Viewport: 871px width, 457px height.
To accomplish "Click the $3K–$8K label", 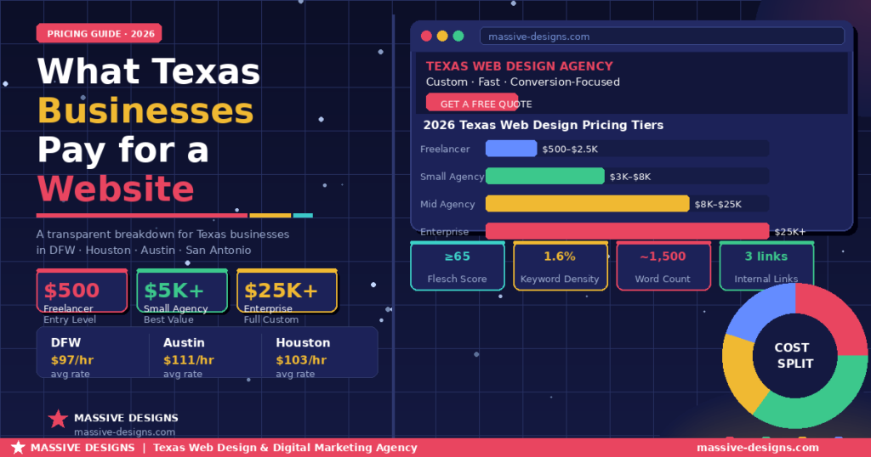I will [x=630, y=177].
